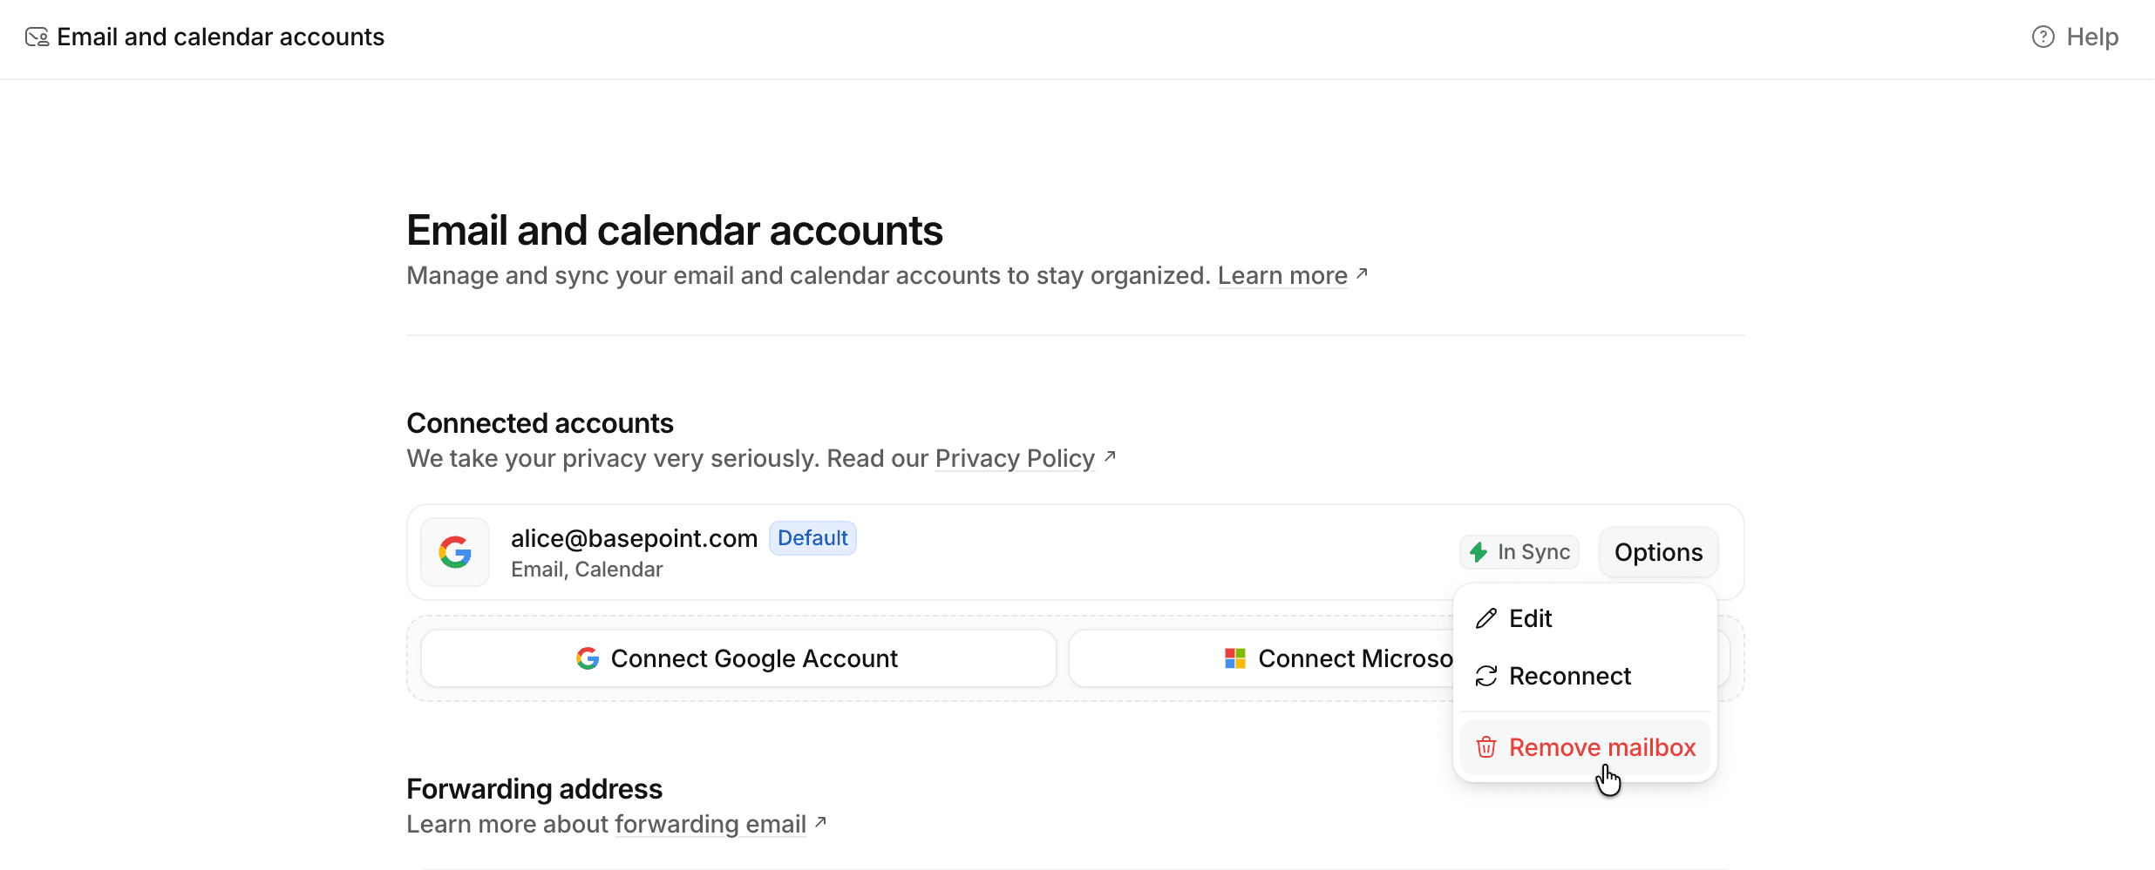Click the pencil icon next to Edit
Viewport: 2155px width, 870px height.
[x=1486, y=618]
